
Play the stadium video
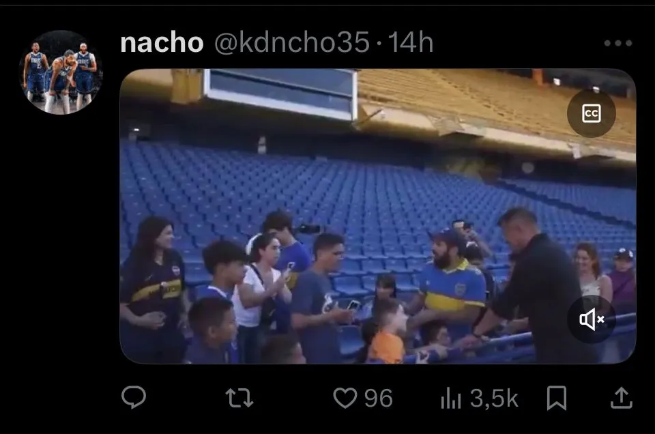click(x=378, y=216)
